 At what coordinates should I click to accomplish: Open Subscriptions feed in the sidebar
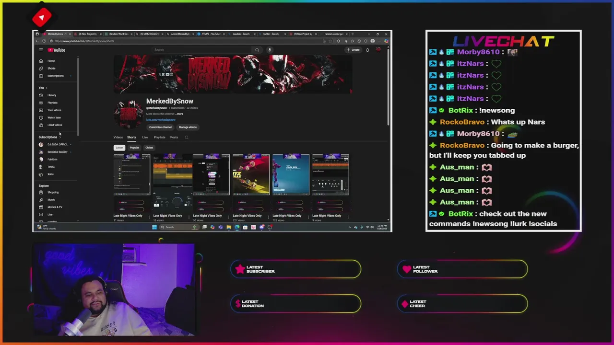[55, 76]
